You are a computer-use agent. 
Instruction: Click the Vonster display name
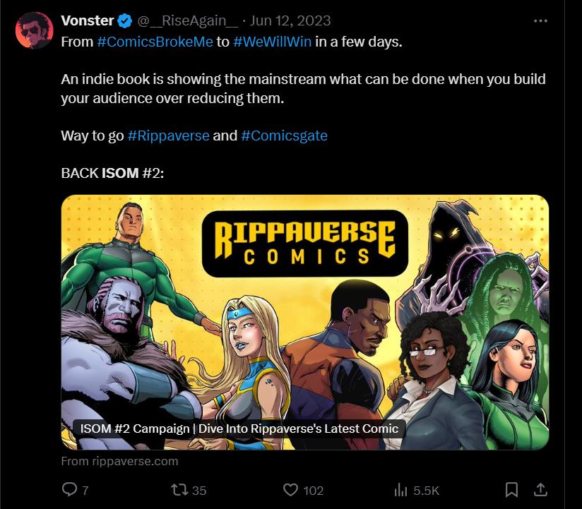[88, 20]
